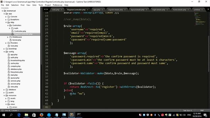Open the Tools menu
Screen dimensions: 210x118
(41, 5)
